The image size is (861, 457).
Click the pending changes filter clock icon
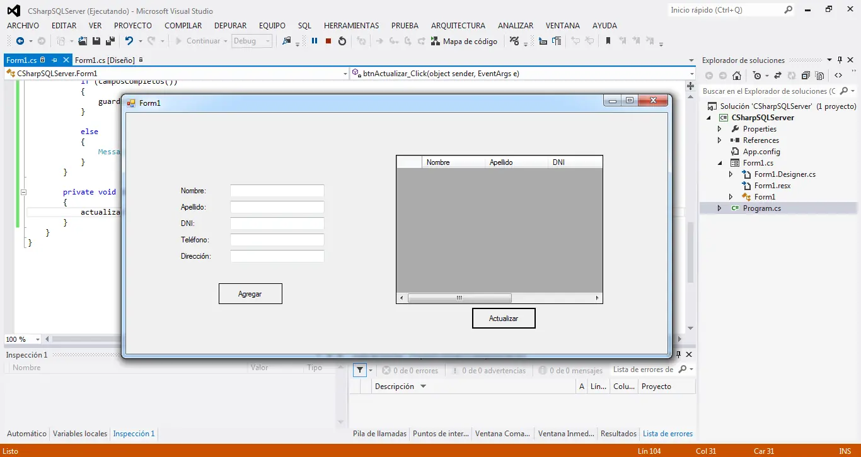757,76
